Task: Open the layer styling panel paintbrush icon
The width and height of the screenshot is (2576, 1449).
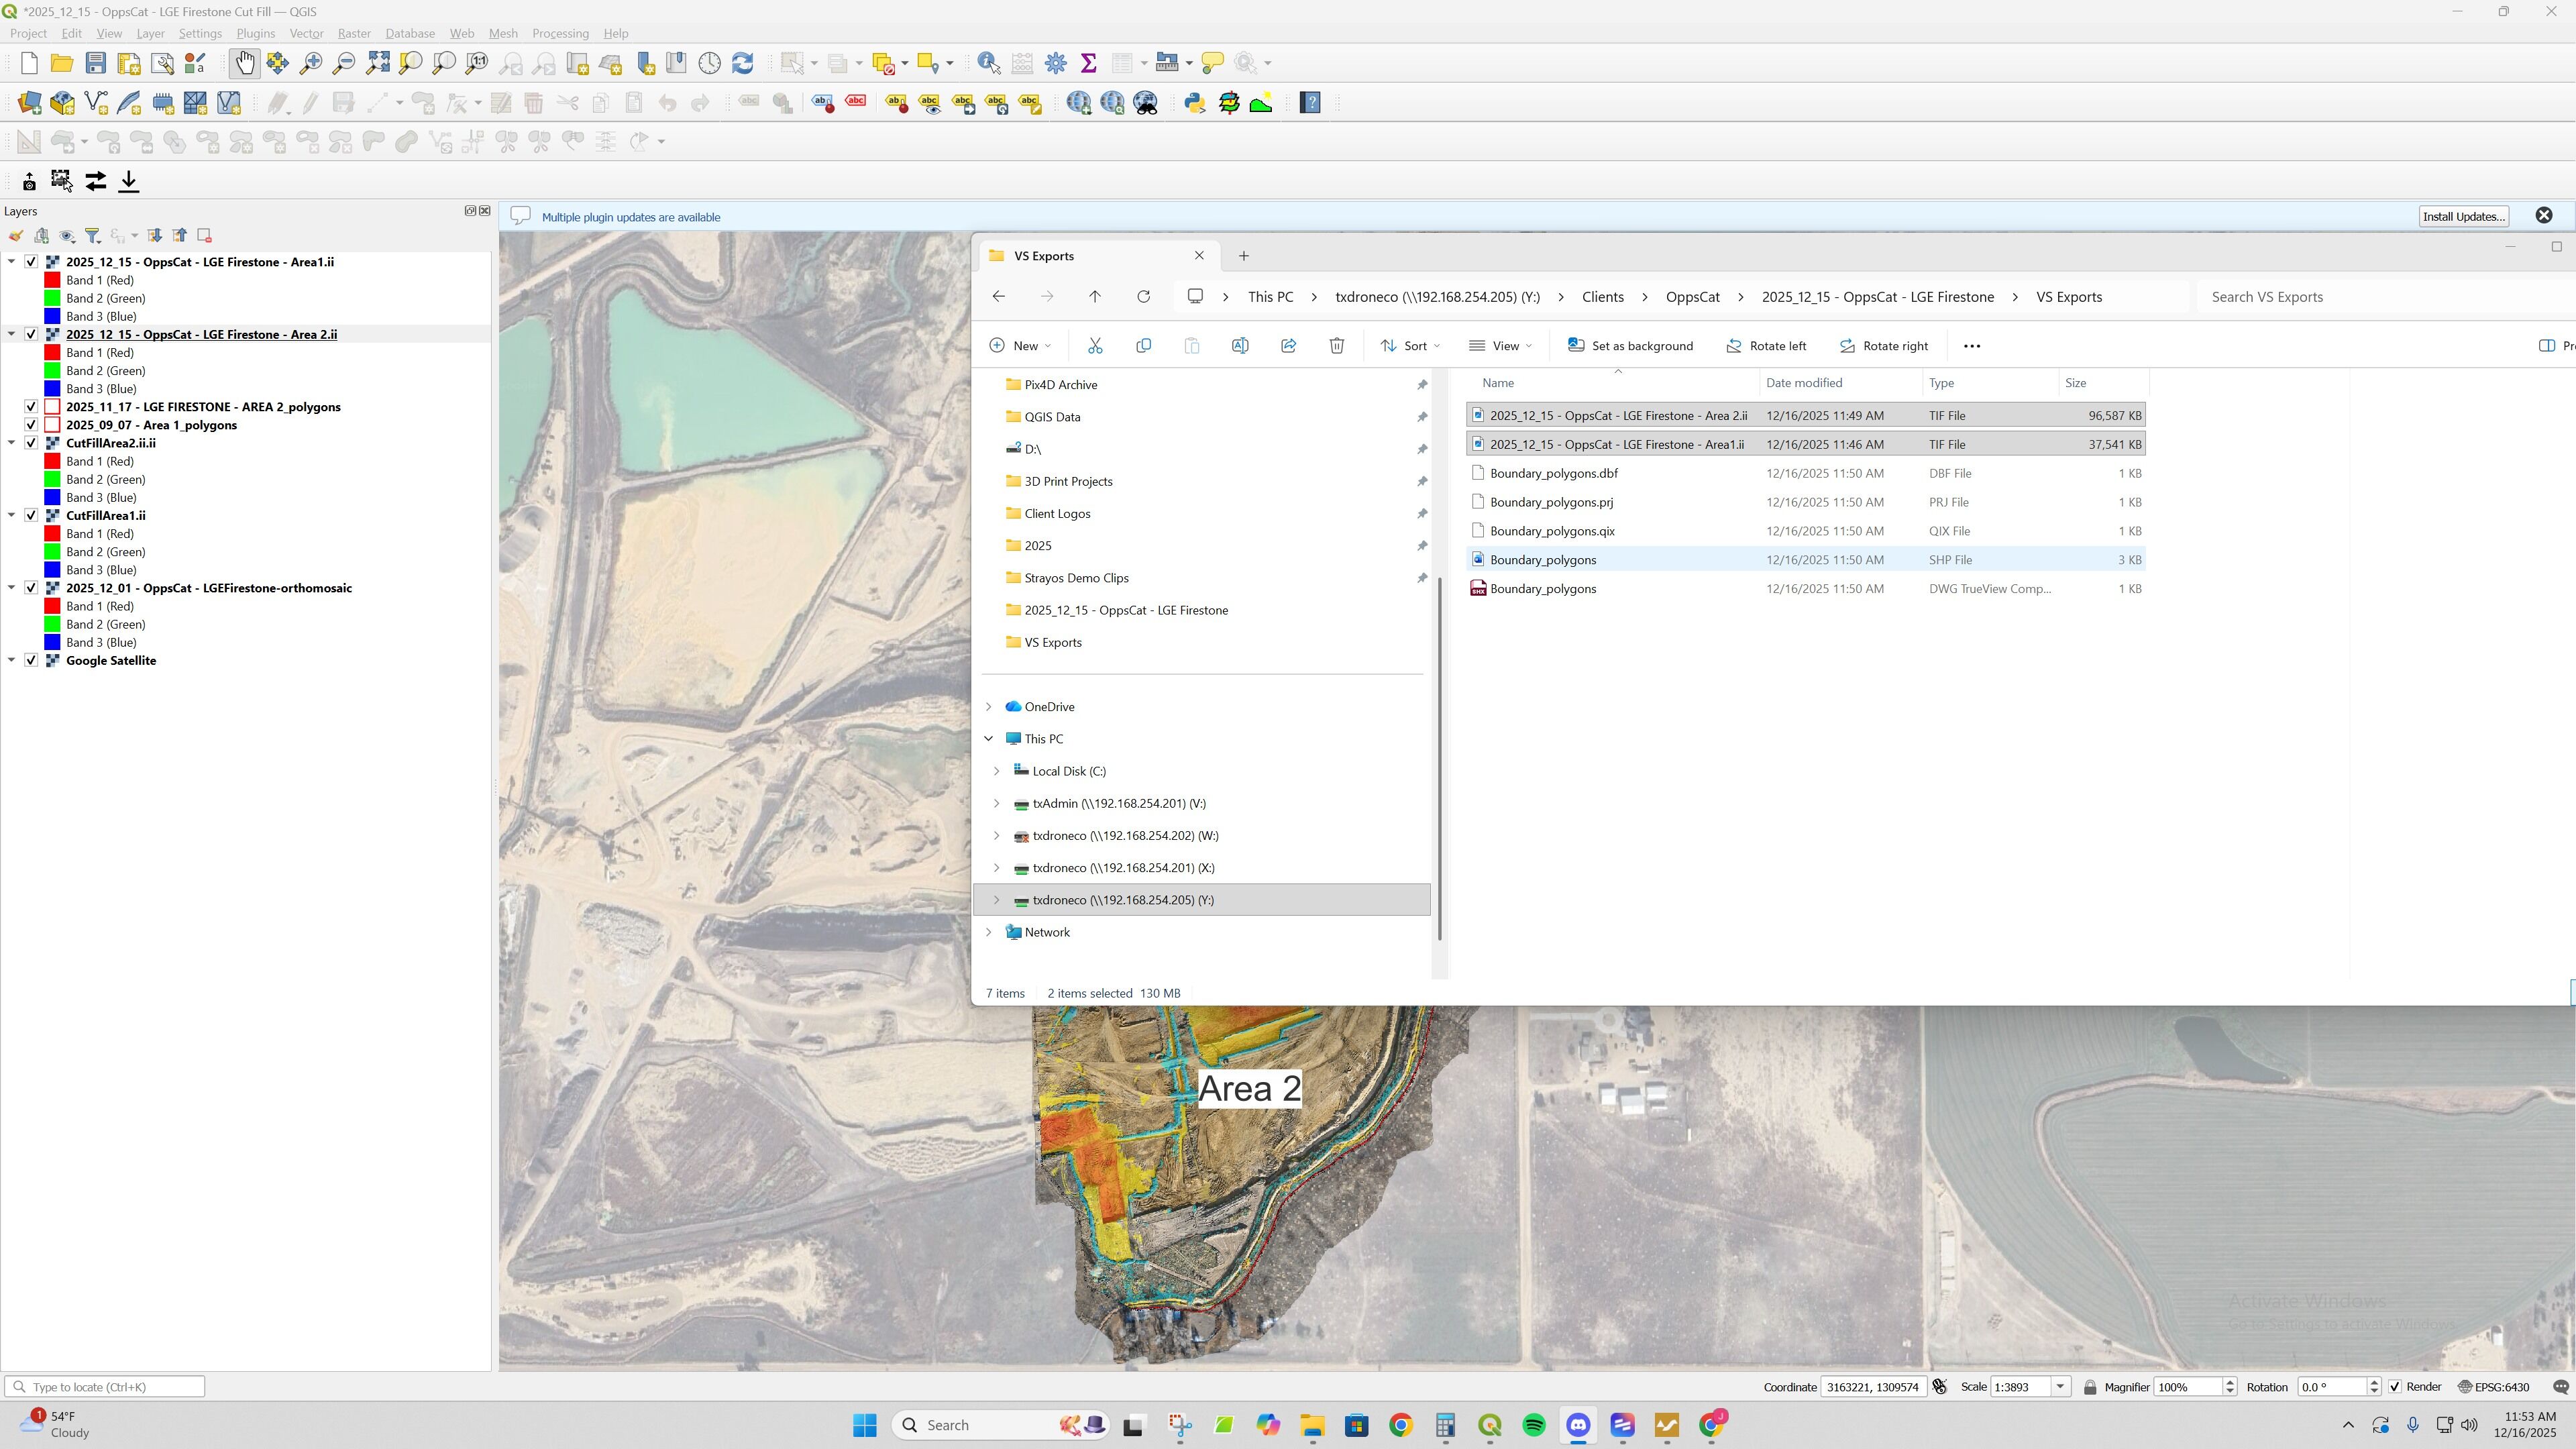Action: (16, 236)
